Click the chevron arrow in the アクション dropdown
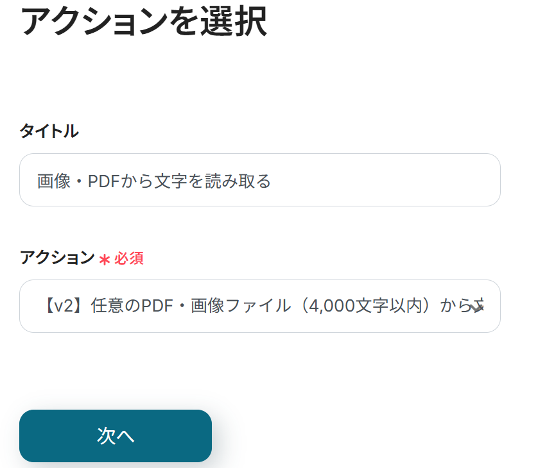The width and height of the screenshot is (538, 468). coord(476,307)
